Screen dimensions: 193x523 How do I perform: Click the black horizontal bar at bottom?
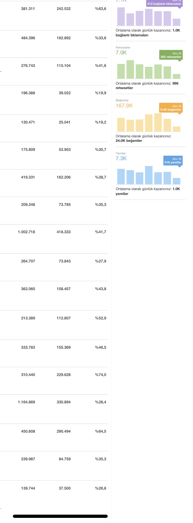click(60, 516)
